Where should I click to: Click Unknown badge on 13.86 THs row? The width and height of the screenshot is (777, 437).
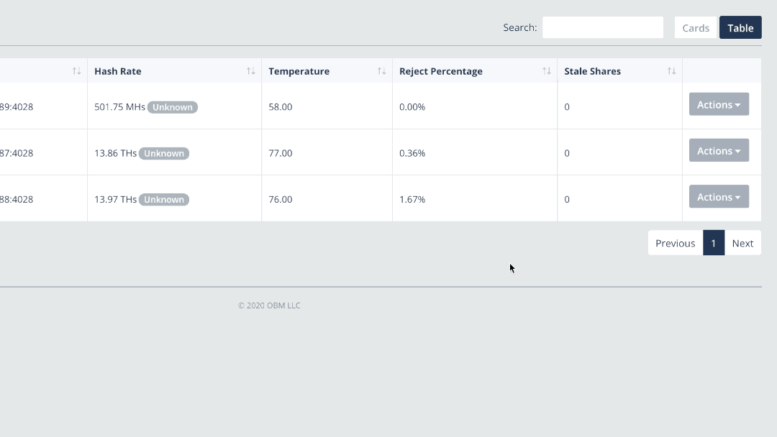click(x=164, y=153)
